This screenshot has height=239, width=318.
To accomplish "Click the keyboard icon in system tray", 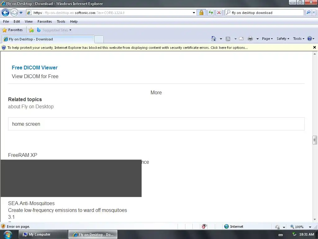I will [x=281, y=235].
